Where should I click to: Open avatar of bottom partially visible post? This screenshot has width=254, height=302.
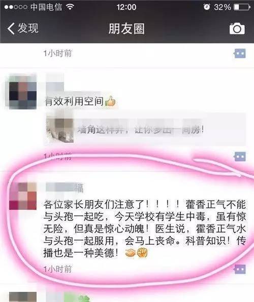click(x=23, y=297)
